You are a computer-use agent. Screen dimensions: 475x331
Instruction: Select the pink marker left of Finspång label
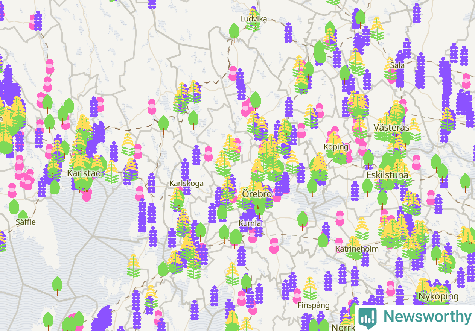click(297, 296)
